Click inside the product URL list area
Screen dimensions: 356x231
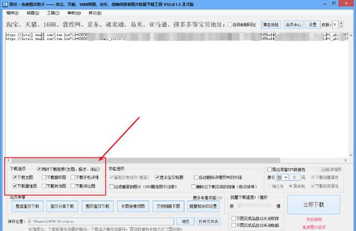[177, 95]
